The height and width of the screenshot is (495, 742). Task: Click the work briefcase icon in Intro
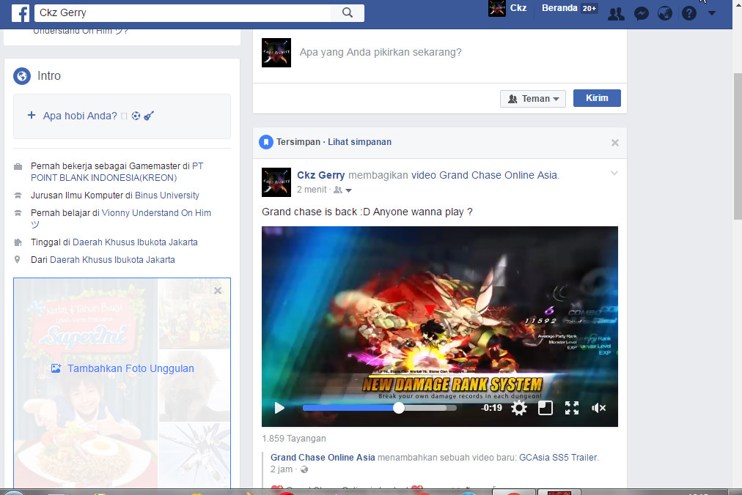pos(18,166)
